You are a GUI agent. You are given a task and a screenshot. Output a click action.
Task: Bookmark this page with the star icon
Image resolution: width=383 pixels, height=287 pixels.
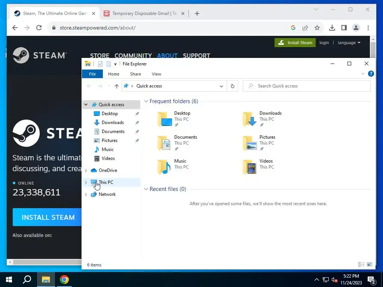tap(317, 28)
